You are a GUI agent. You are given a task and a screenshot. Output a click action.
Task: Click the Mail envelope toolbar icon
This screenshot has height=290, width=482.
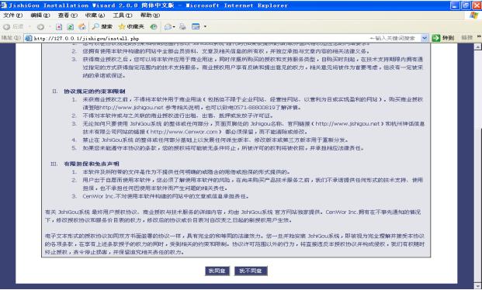pyautogui.click(x=168, y=27)
